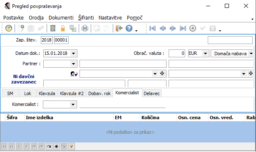Switch to the Lok tab
The height and width of the screenshot is (152, 256).
27,93
